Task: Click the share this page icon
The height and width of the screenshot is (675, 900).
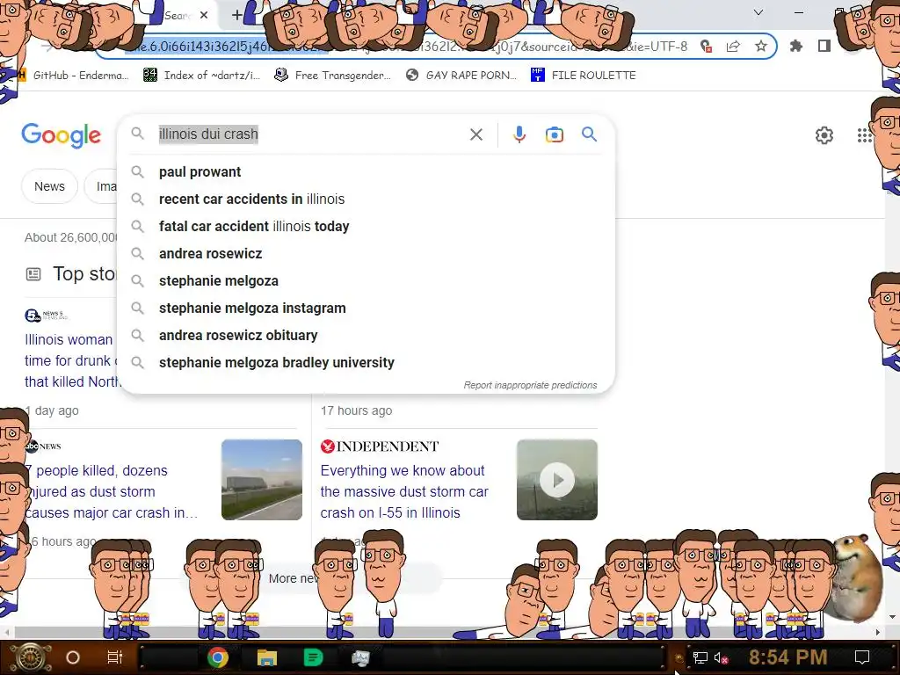Action: click(x=733, y=47)
